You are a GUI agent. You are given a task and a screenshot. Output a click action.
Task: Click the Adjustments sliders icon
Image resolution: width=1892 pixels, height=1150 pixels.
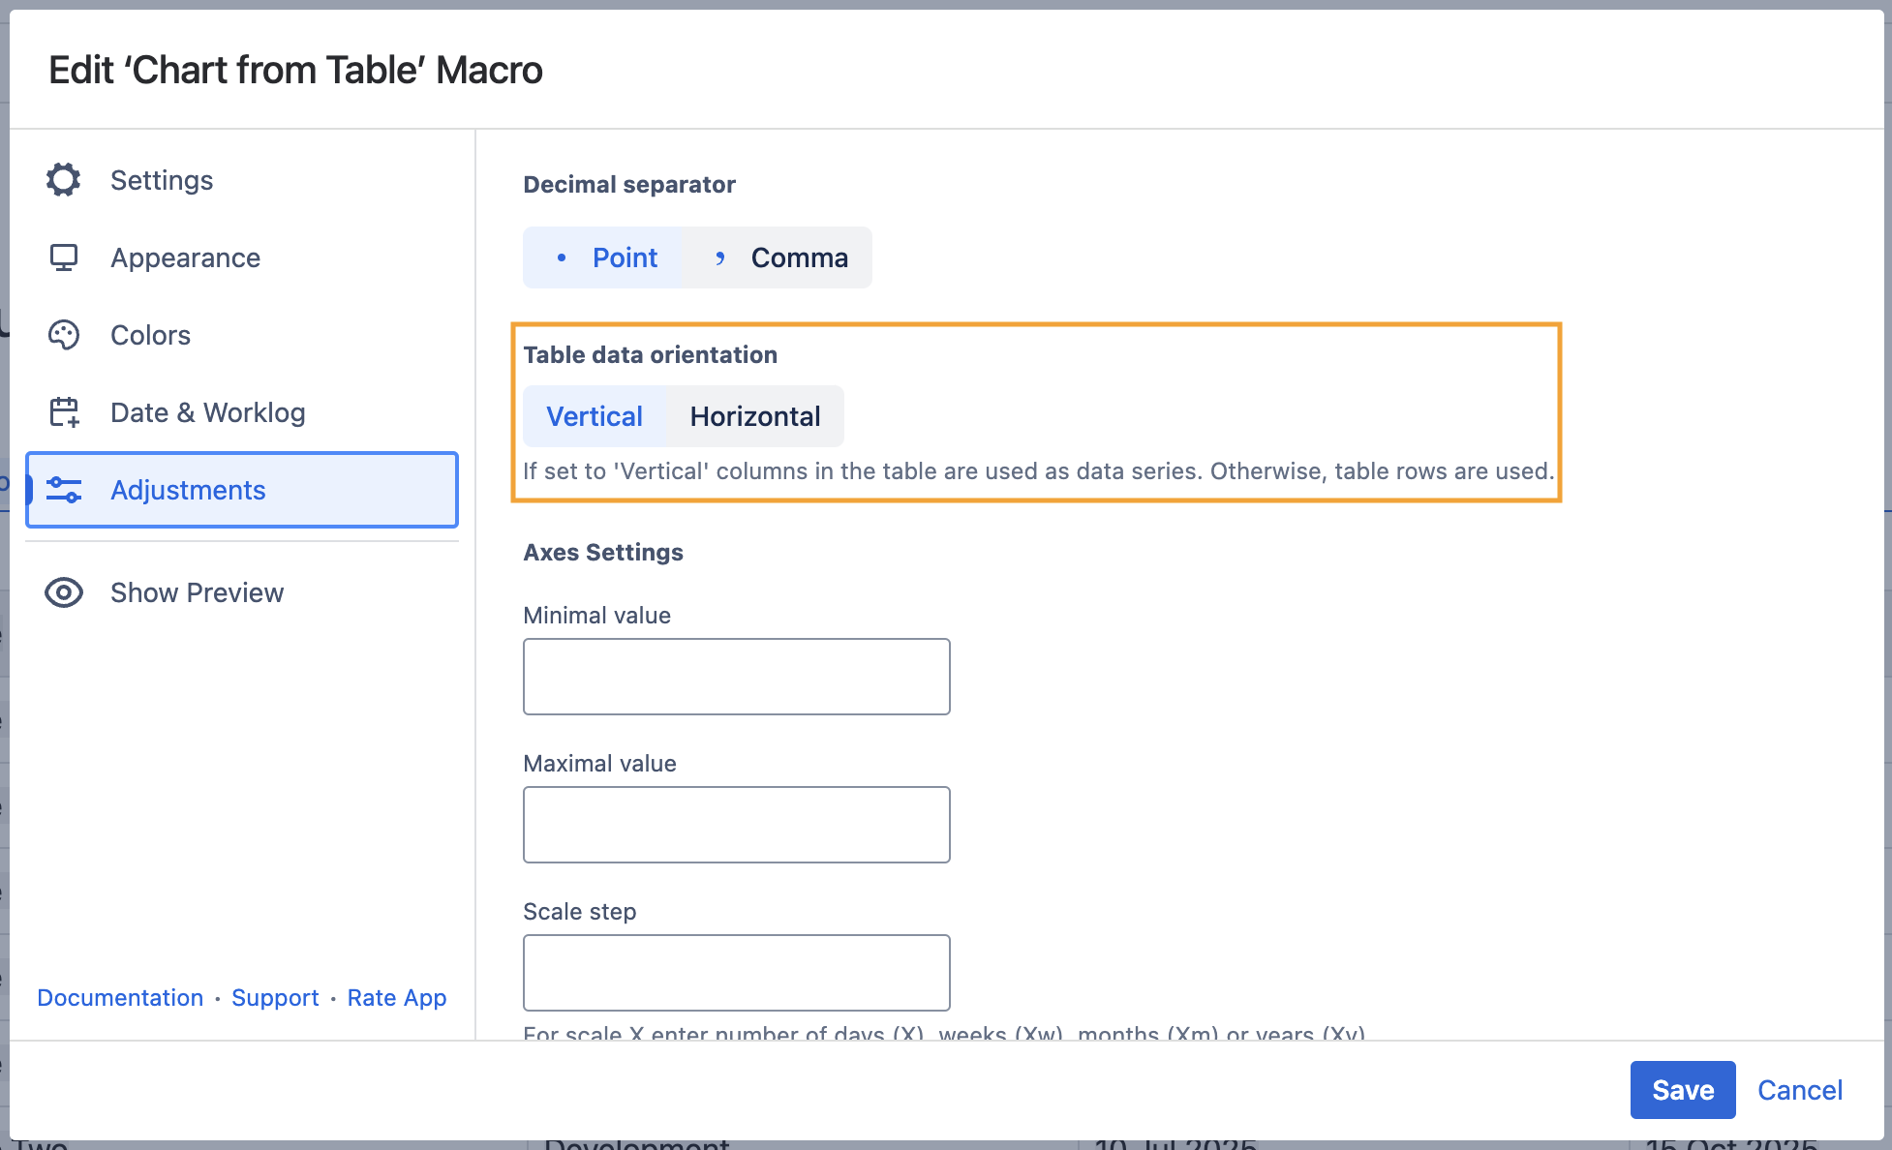(x=64, y=490)
